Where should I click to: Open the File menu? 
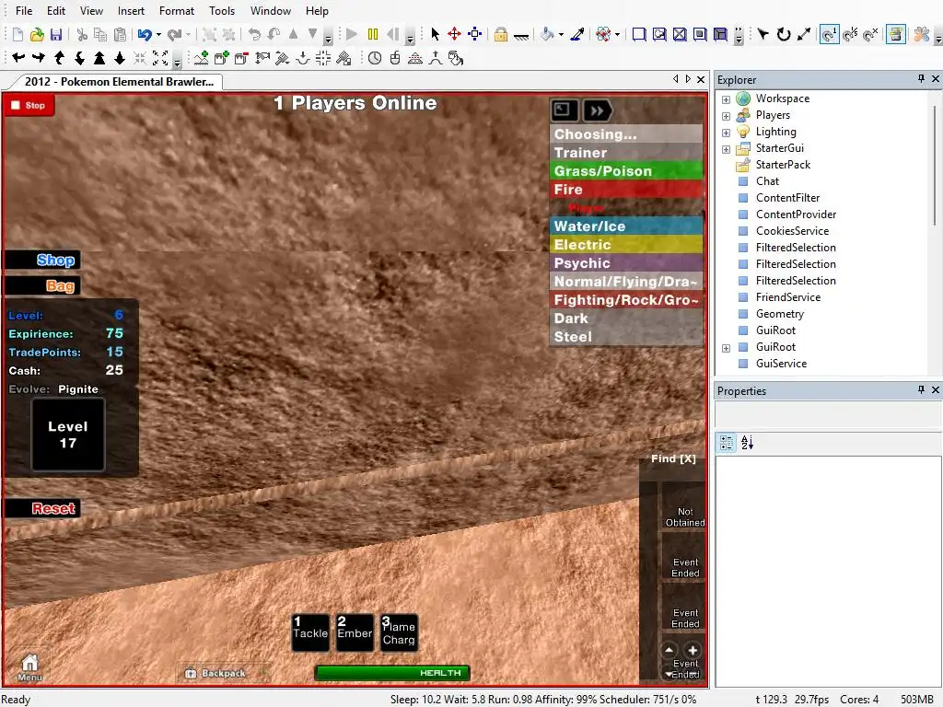pyautogui.click(x=24, y=11)
